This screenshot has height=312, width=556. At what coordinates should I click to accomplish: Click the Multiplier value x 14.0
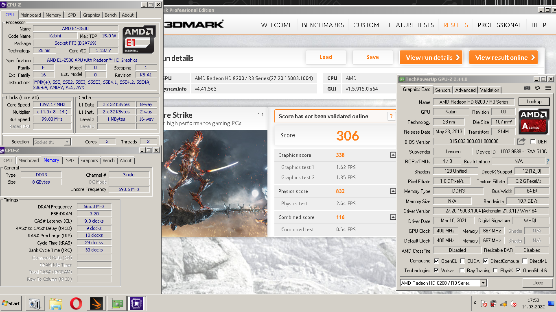[x=53, y=112]
